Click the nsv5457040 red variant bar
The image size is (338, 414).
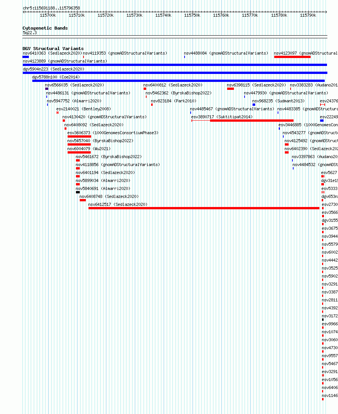tap(79, 144)
